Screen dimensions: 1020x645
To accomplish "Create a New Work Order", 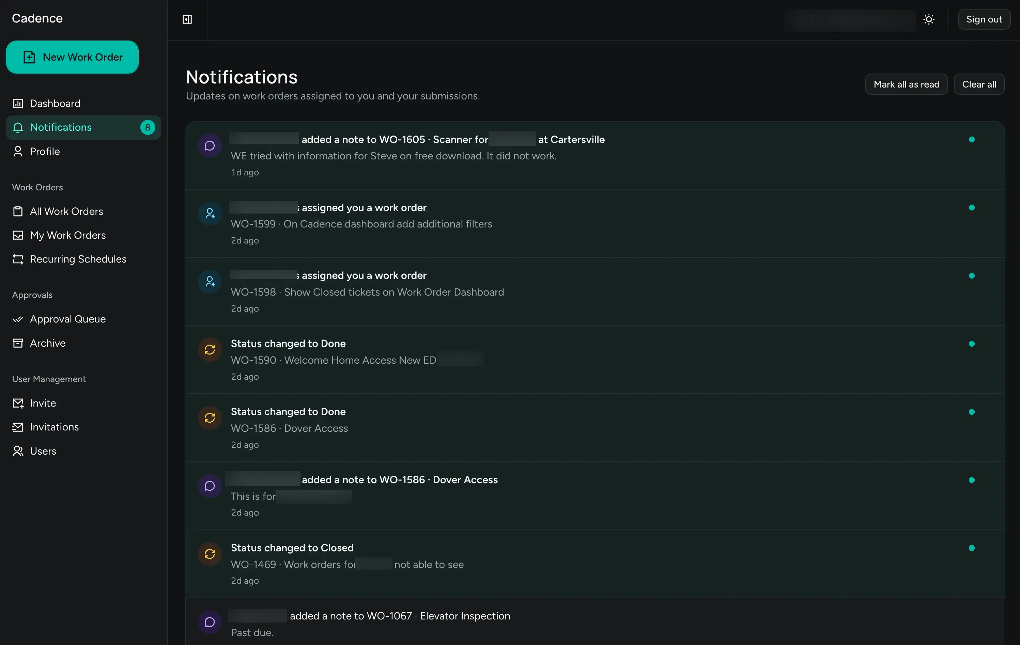I will (x=73, y=57).
